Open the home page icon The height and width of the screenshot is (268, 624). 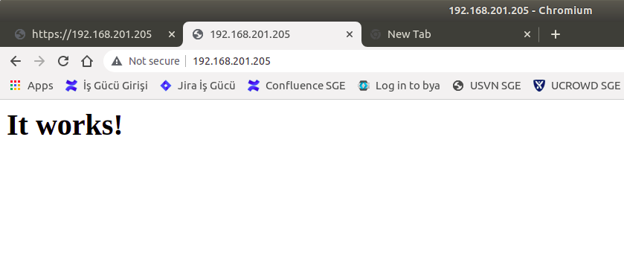(x=87, y=61)
